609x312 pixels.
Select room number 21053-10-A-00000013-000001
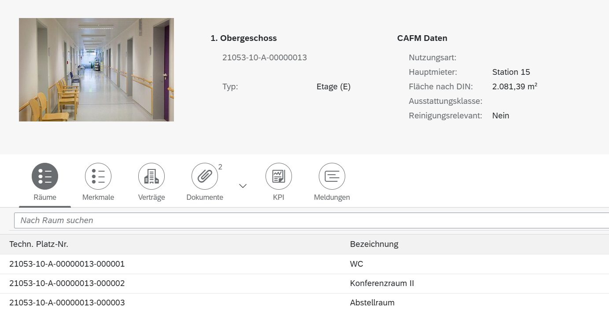67,264
